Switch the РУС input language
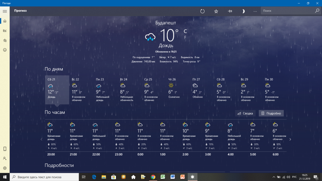 295,177
